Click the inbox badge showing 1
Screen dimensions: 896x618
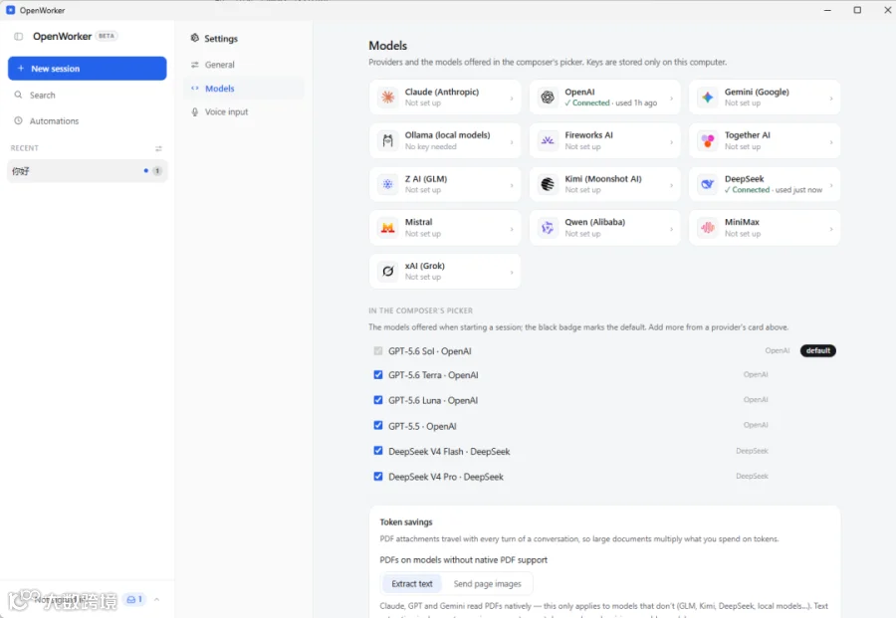coord(134,599)
